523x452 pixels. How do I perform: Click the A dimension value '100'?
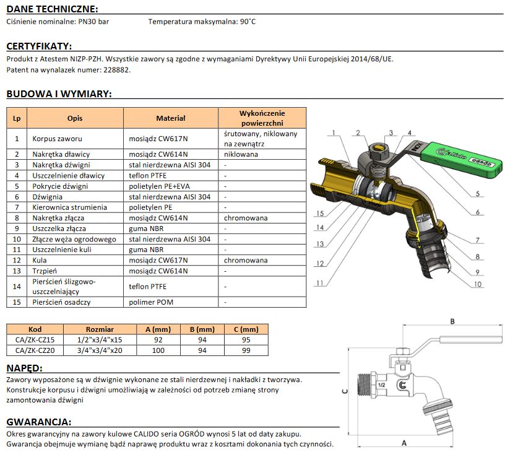(x=158, y=350)
